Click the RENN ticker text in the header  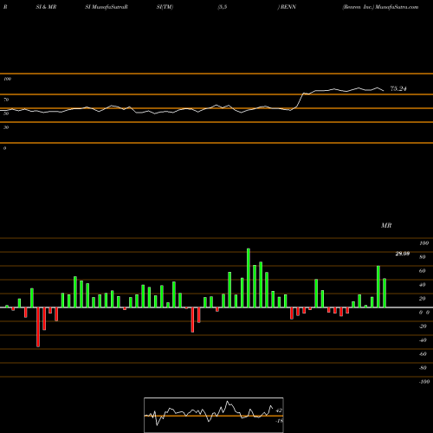288,7
